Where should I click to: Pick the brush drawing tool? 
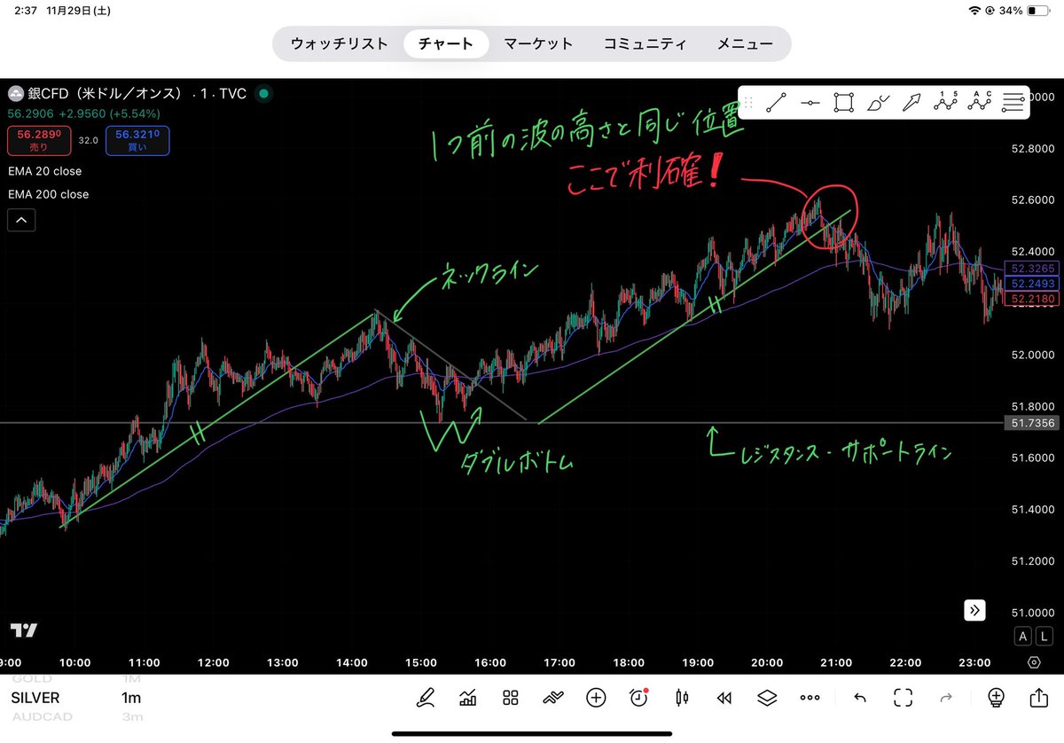(878, 102)
